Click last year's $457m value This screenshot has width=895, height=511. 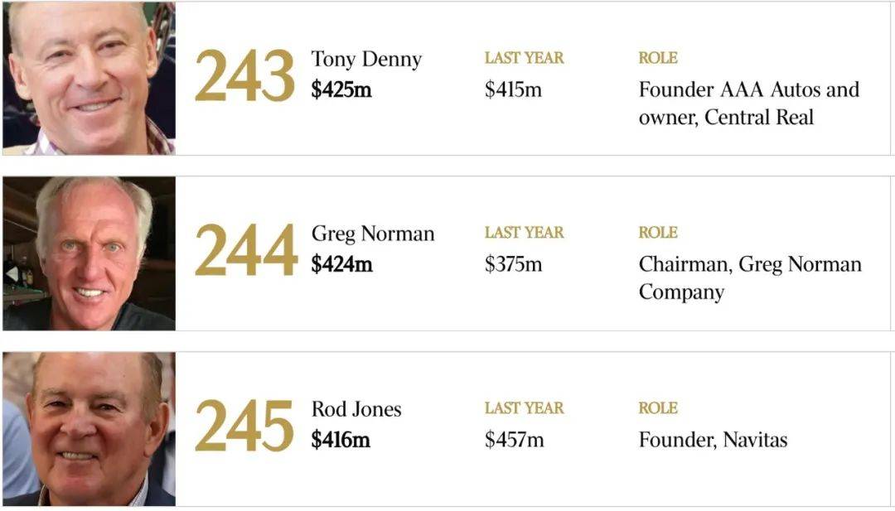(515, 440)
